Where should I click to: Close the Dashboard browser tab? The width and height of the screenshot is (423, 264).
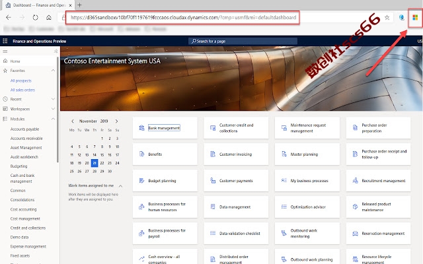(x=70, y=5)
